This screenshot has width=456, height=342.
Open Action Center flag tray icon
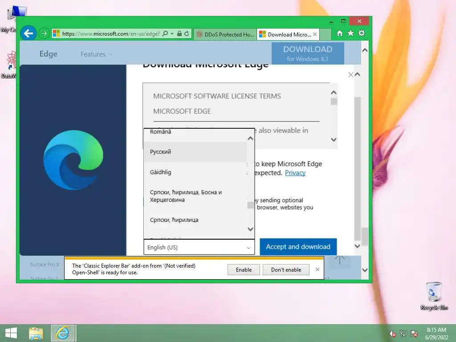click(x=414, y=334)
